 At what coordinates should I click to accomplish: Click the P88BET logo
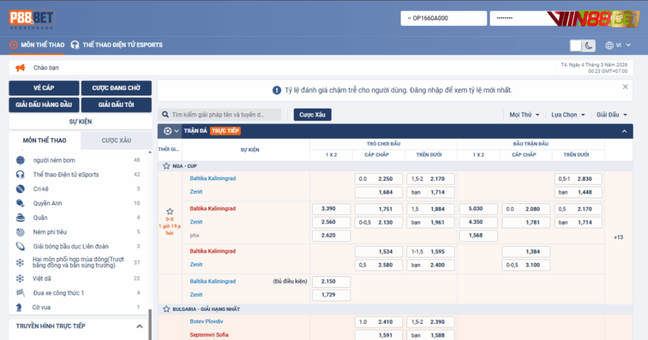point(32,20)
